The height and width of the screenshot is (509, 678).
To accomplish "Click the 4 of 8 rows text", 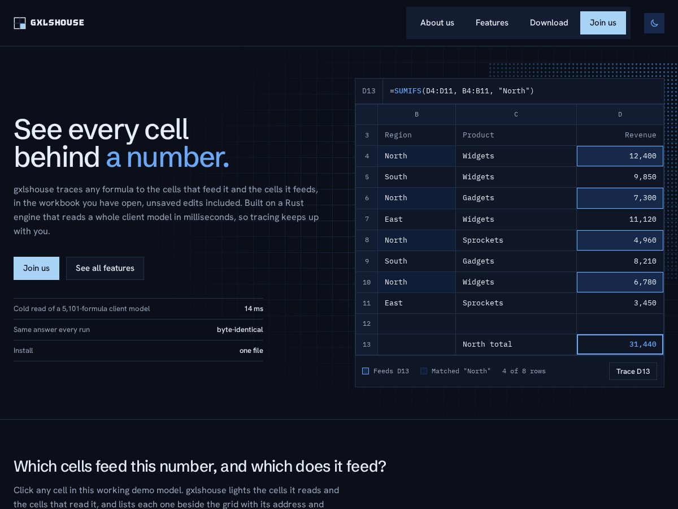I will [524, 371].
